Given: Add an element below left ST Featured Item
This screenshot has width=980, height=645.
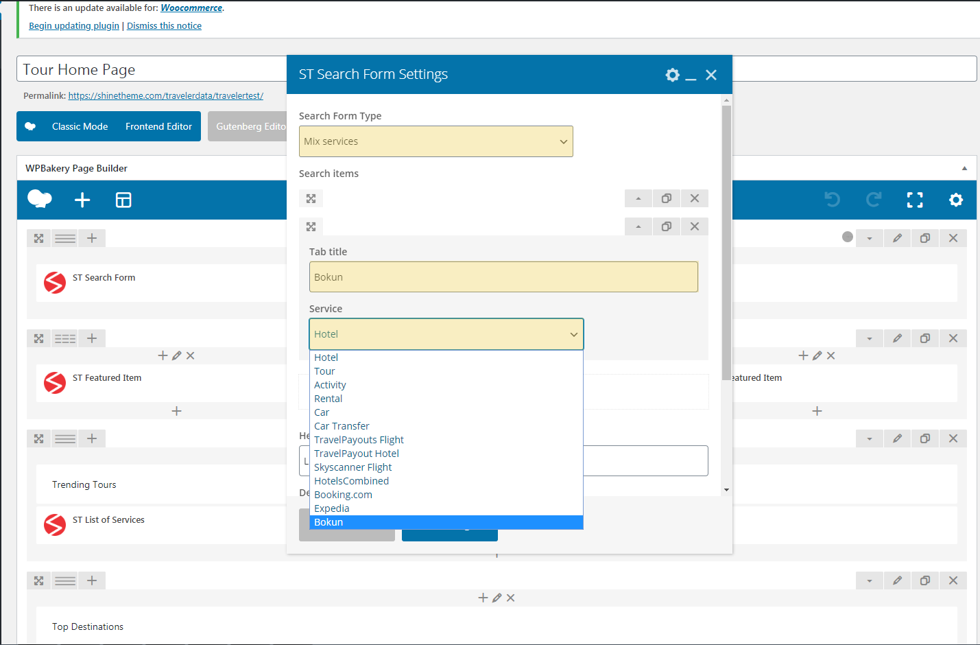Looking at the screenshot, I should [176, 411].
